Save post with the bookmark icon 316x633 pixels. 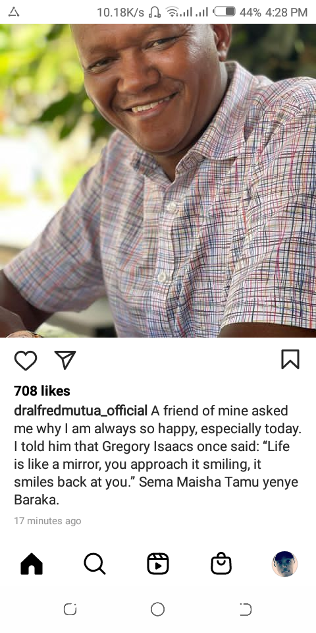[290, 359]
